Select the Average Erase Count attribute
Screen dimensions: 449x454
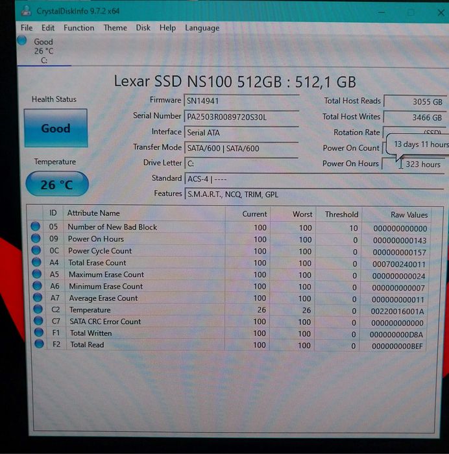103,298
